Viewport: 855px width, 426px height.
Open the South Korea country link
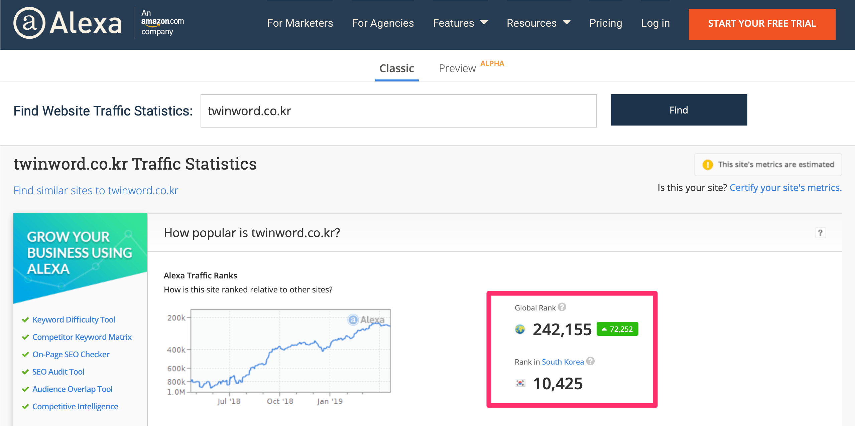563,362
